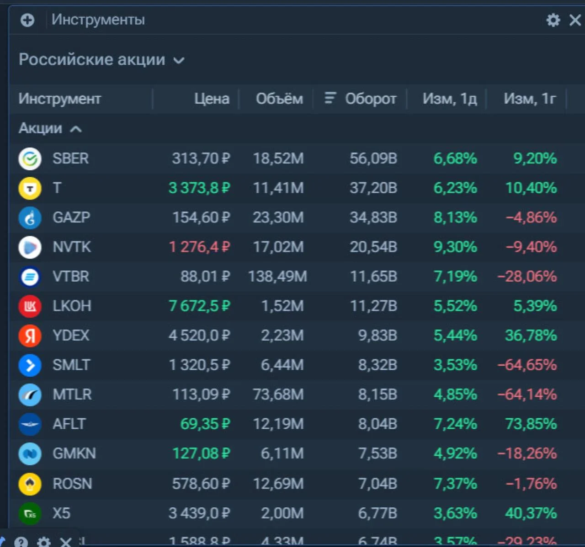Viewport: 585px width, 547px height.
Task: Select the GAZP Gazprom logo
Action: (30, 218)
